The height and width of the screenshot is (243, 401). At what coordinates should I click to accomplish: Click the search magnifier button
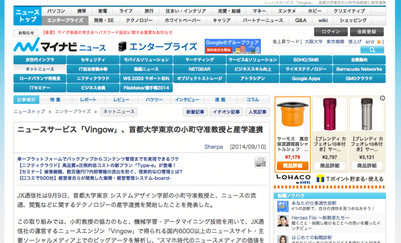(x=372, y=50)
